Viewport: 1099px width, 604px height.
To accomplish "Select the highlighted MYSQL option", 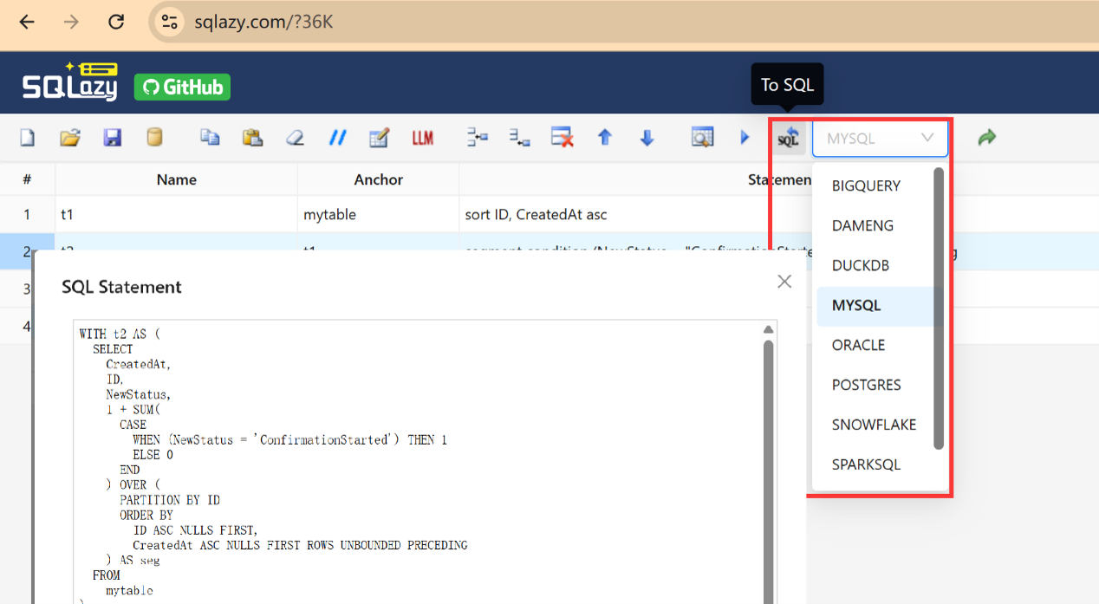I will [x=875, y=305].
